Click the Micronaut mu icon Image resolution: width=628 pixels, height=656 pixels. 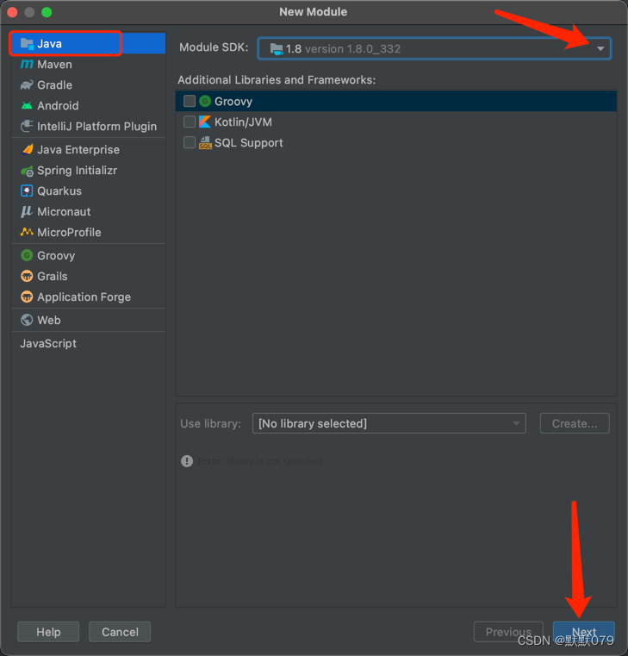(x=27, y=211)
